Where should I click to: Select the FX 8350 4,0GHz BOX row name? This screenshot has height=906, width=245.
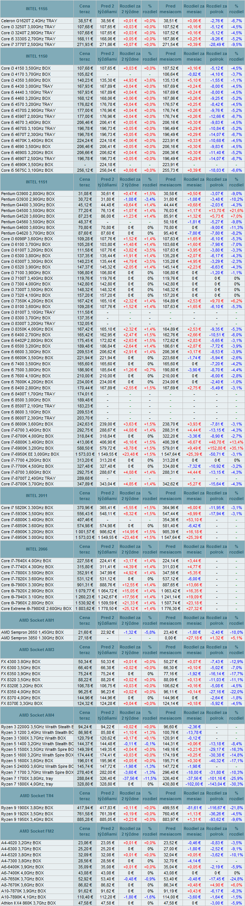coord(20,692)
